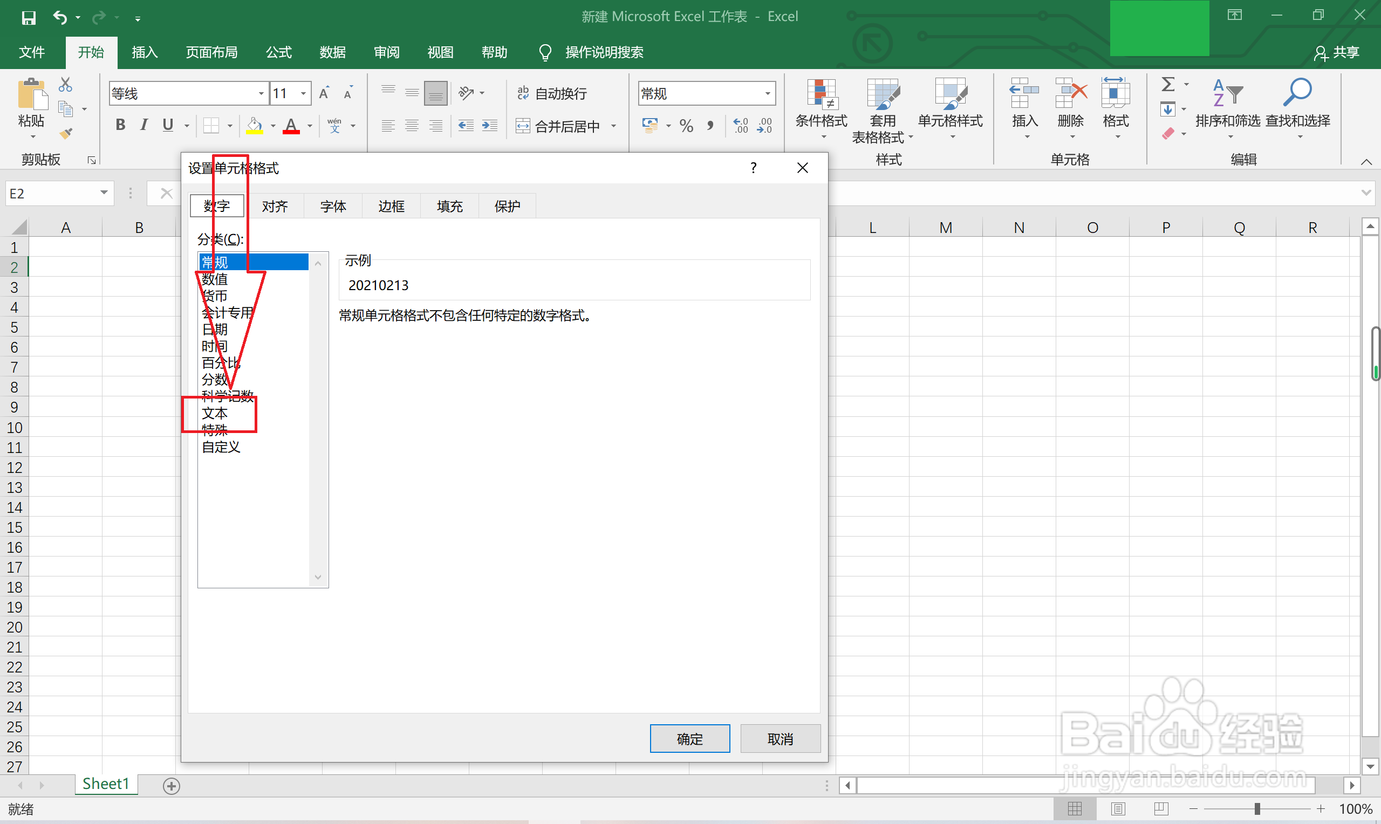
Task: Expand the number format 常规 combo box
Action: [x=768, y=93]
